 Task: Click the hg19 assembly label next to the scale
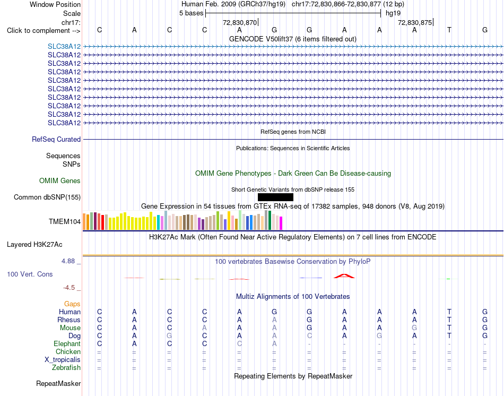tap(393, 13)
